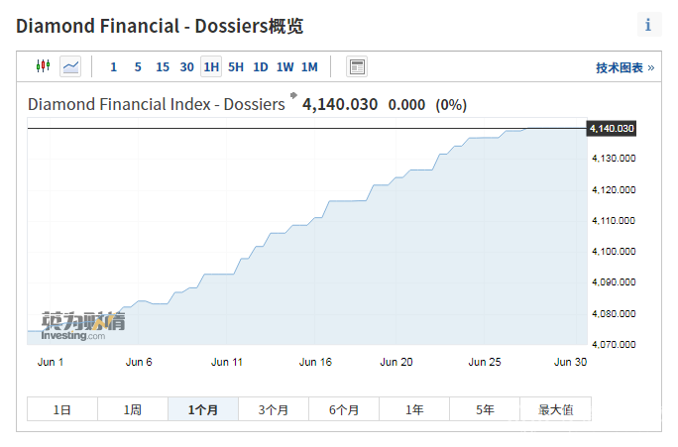Click the 4,140.030 price marker on axis
The width and height of the screenshot is (678, 447).
coord(612,129)
